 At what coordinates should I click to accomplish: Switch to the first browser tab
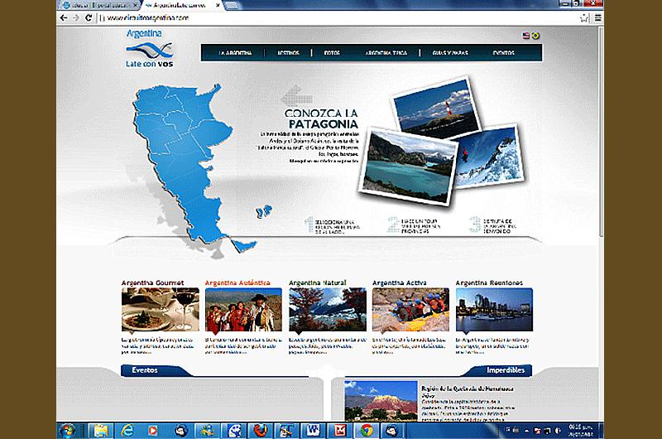pyautogui.click(x=99, y=6)
